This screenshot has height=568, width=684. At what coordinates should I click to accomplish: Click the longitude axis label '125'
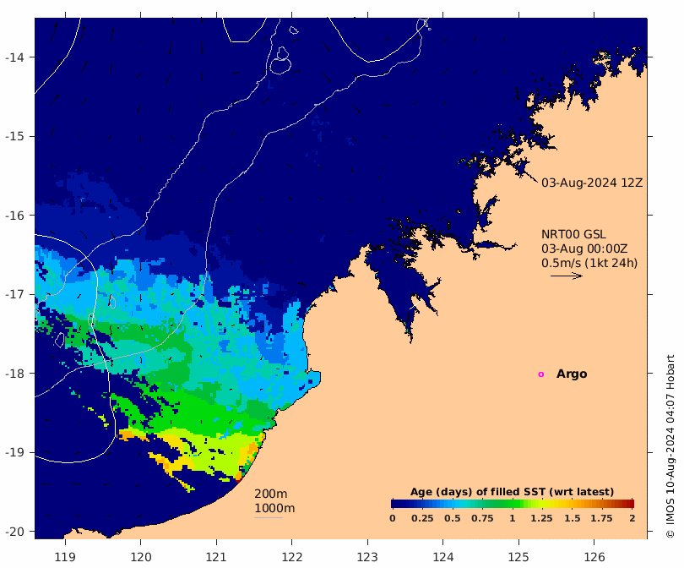click(x=518, y=557)
